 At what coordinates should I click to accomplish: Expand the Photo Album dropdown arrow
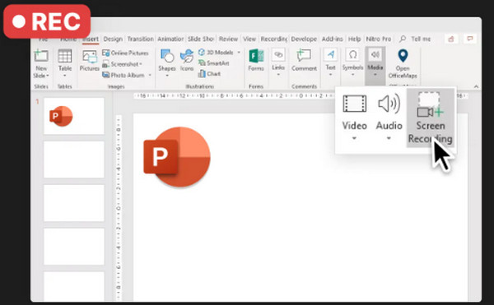(x=150, y=75)
